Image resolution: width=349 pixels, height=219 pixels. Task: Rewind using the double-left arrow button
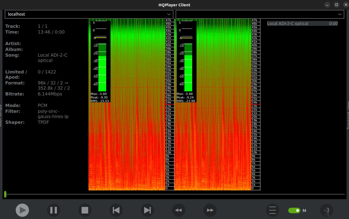[179, 210]
